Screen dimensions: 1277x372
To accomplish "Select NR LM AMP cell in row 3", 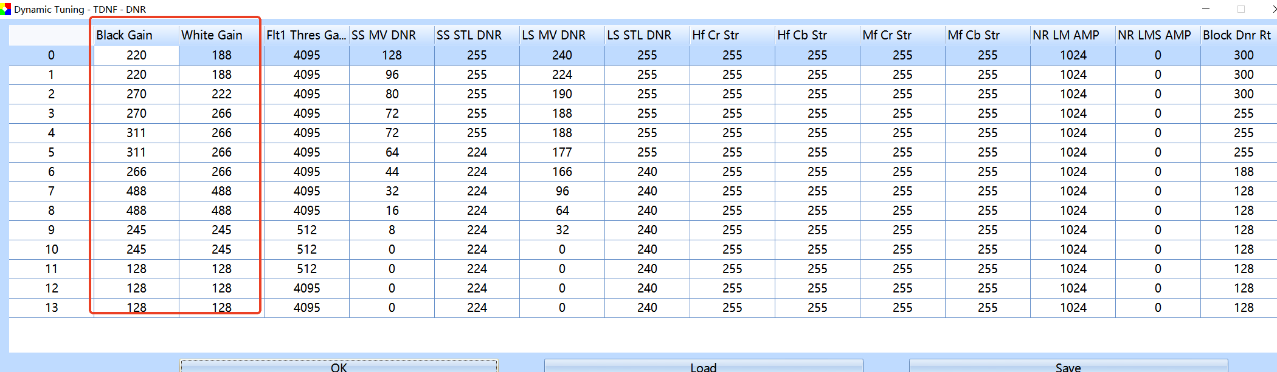I will click(1073, 113).
